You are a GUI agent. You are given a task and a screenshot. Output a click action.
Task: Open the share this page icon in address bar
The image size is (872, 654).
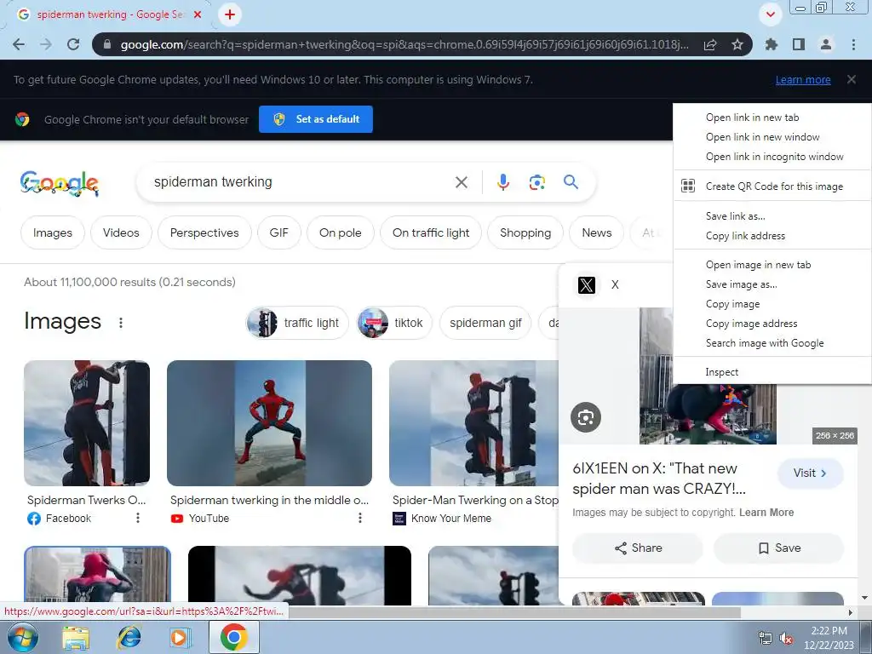(x=710, y=44)
